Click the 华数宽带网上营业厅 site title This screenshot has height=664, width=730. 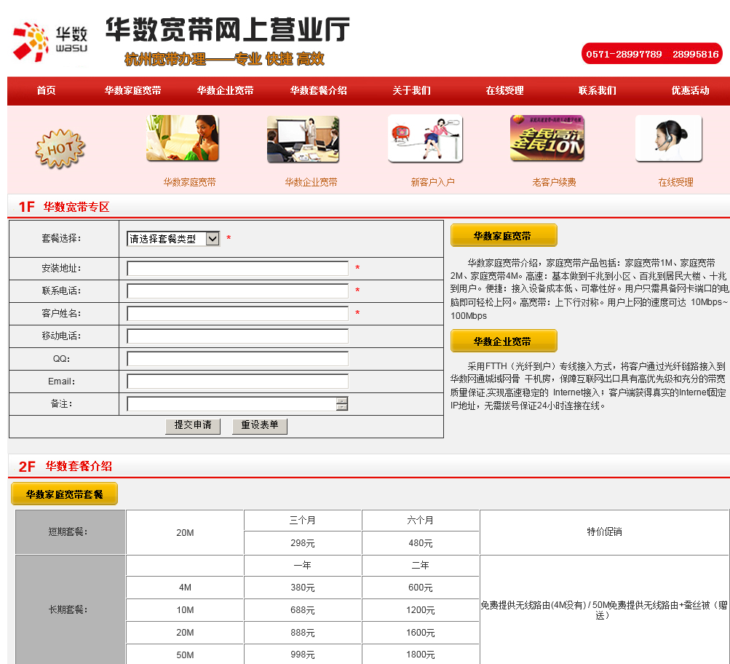tap(228, 29)
